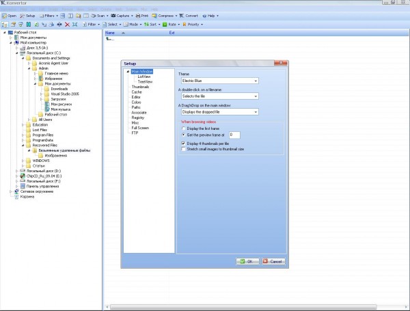Click the two-column layout icon after Filters
The width and height of the screenshot is (410, 311).
tap(70, 16)
